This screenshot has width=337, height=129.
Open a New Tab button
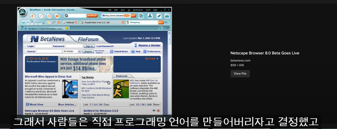pyautogui.click(x=161, y=28)
